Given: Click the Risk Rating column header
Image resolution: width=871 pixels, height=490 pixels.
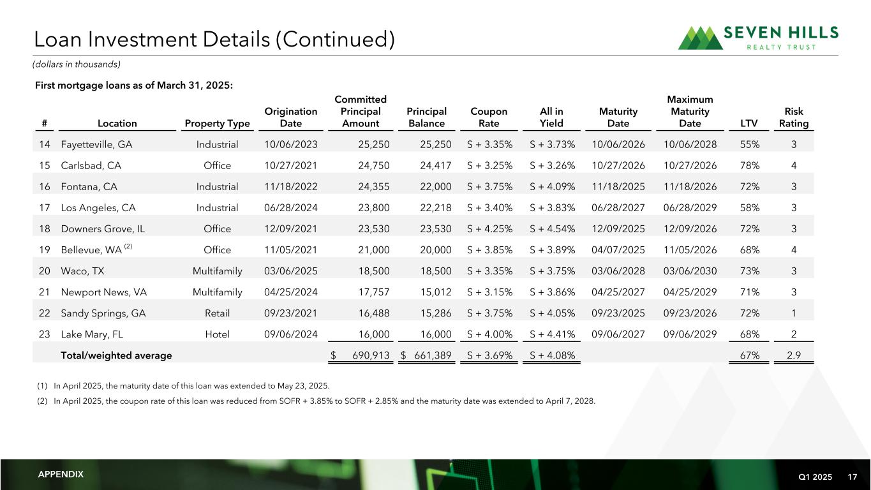Looking at the screenshot, I should [x=794, y=117].
